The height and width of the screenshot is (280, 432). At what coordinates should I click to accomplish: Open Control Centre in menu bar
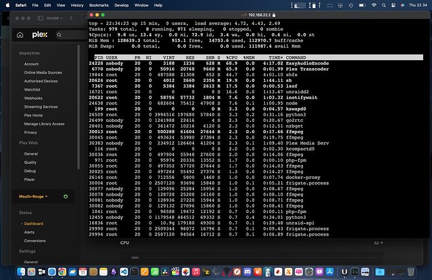(393, 5)
